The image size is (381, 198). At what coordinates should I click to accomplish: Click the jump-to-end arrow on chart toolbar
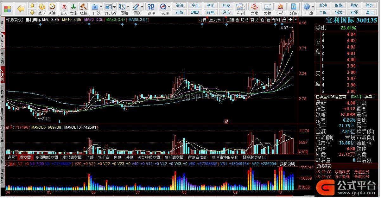tap(290, 20)
